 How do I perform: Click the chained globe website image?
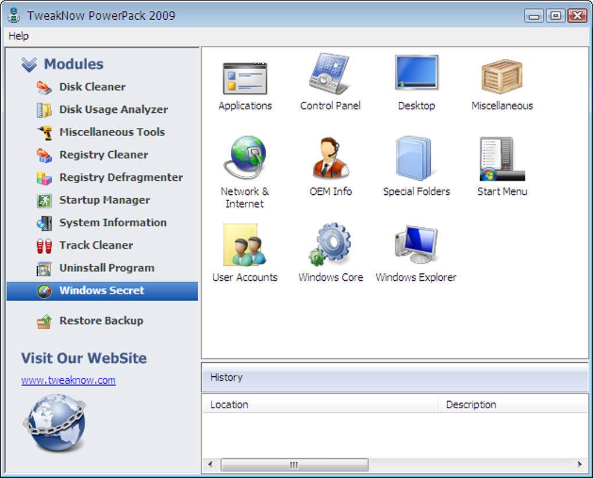55,423
